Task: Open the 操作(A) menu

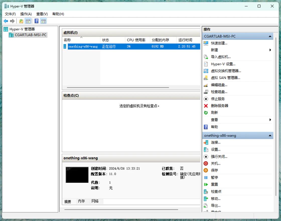Action: (26, 14)
